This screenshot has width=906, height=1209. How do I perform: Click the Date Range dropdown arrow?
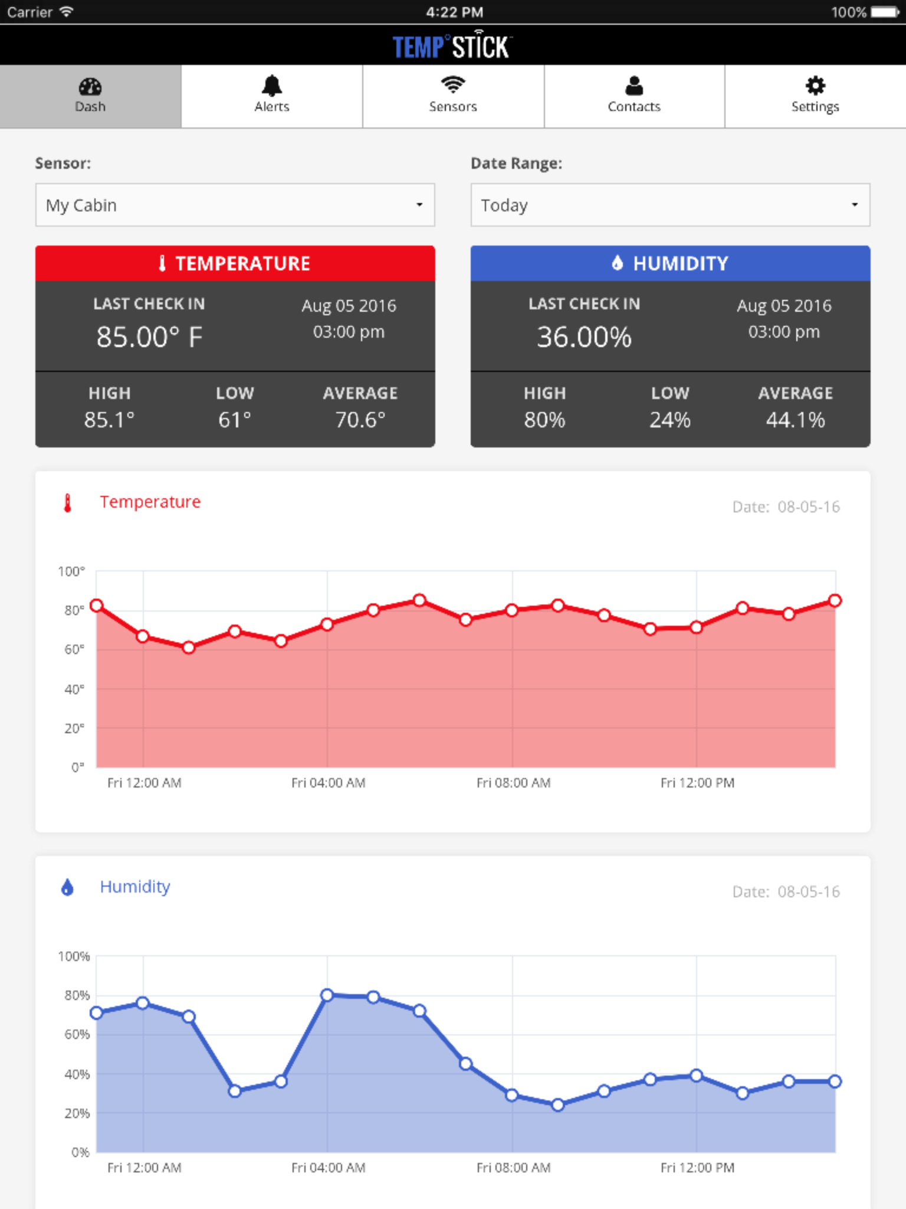(854, 205)
